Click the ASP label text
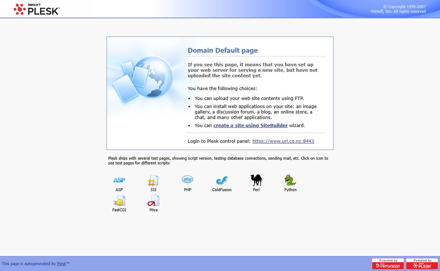 (119, 190)
